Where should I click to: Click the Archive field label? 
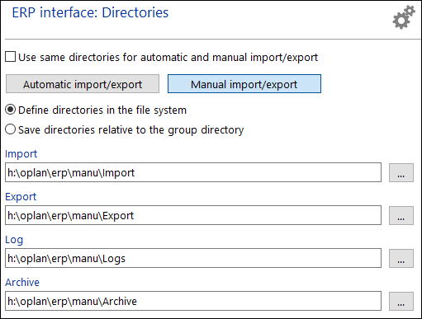coord(22,282)
